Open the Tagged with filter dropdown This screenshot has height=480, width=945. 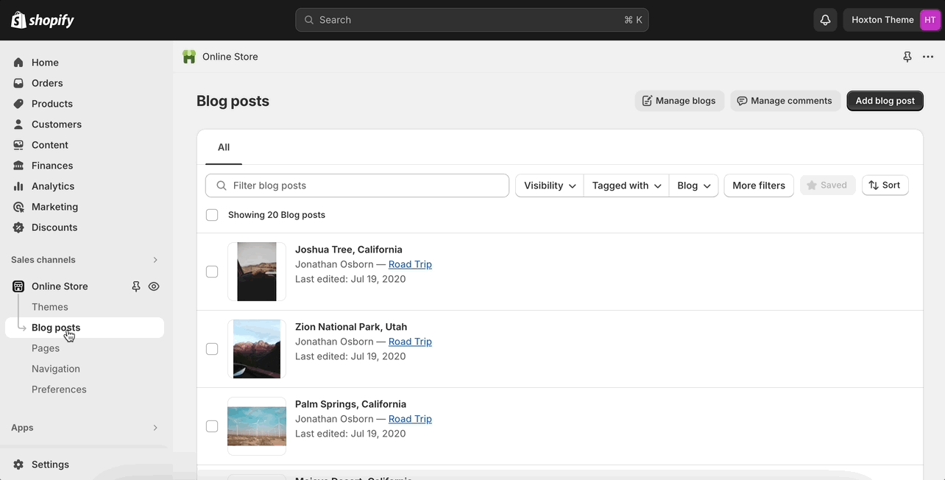[x=626, y=186]
